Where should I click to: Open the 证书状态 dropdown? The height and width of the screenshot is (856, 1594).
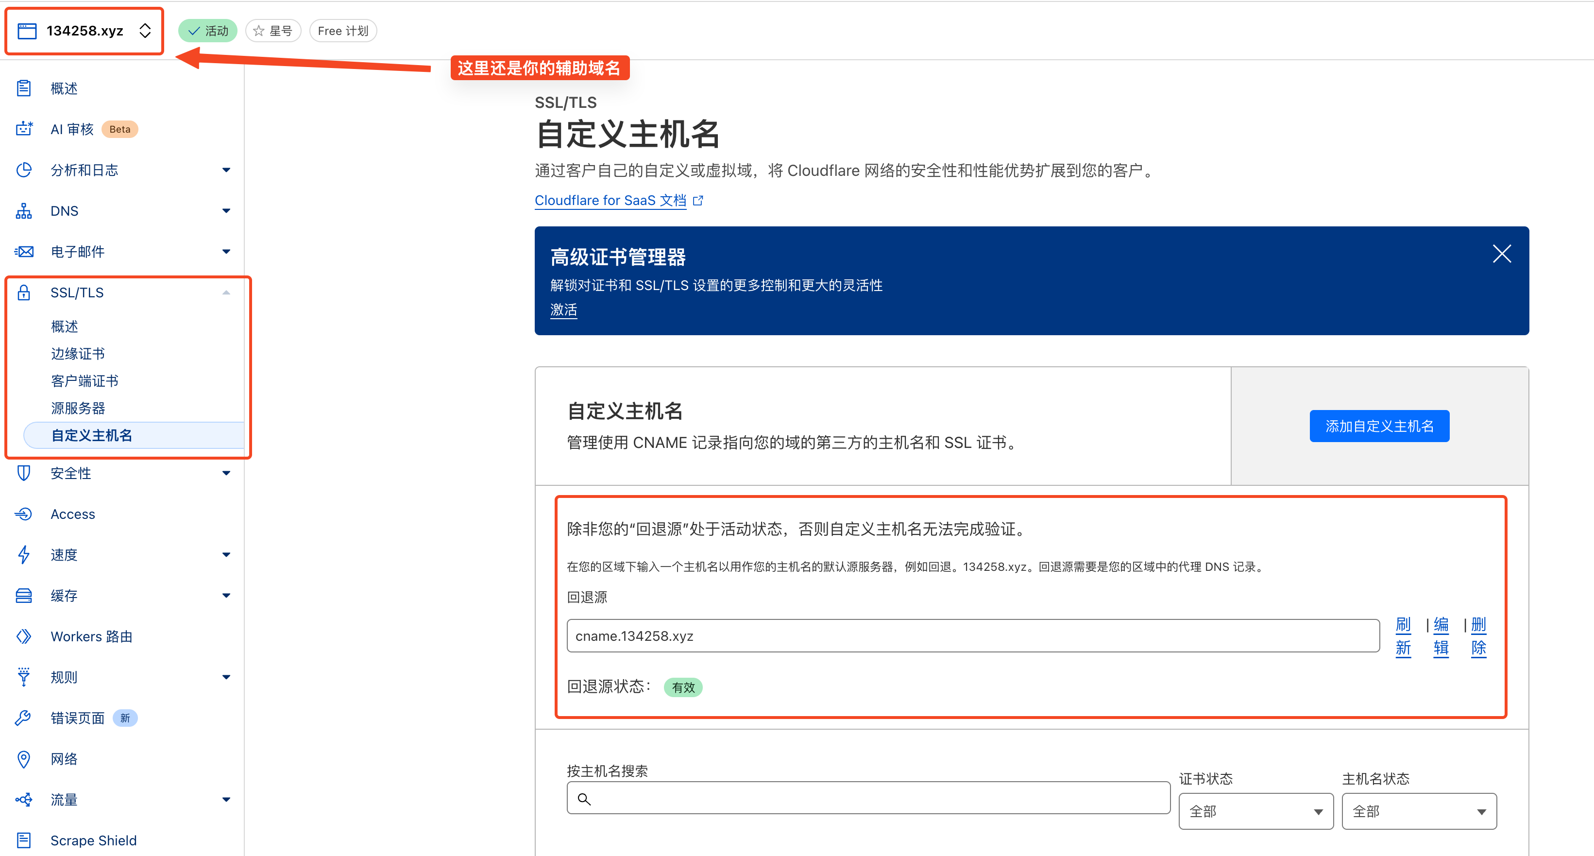(1255, 811)
